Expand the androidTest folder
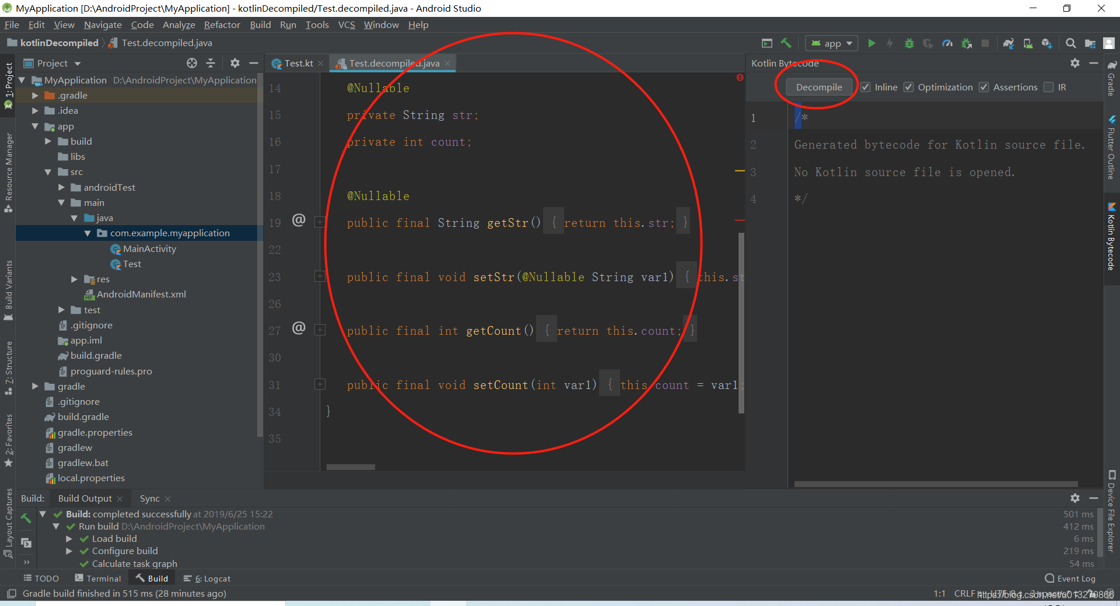 tap(61, 187)
